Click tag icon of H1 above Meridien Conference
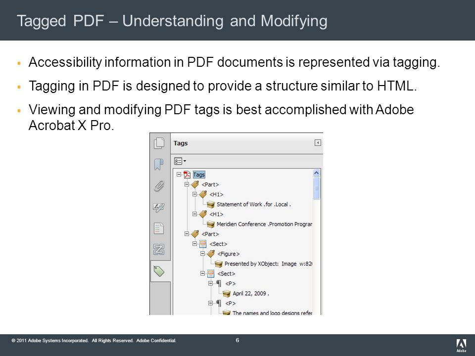Viewport: 475px width, 356px height. click(203, 214)
